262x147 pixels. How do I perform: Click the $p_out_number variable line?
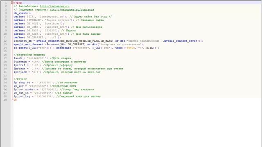click(54, 89)
